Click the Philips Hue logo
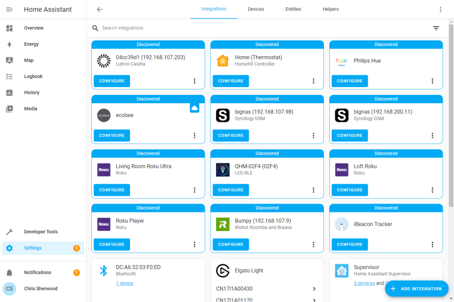 (x=342, y=61)
